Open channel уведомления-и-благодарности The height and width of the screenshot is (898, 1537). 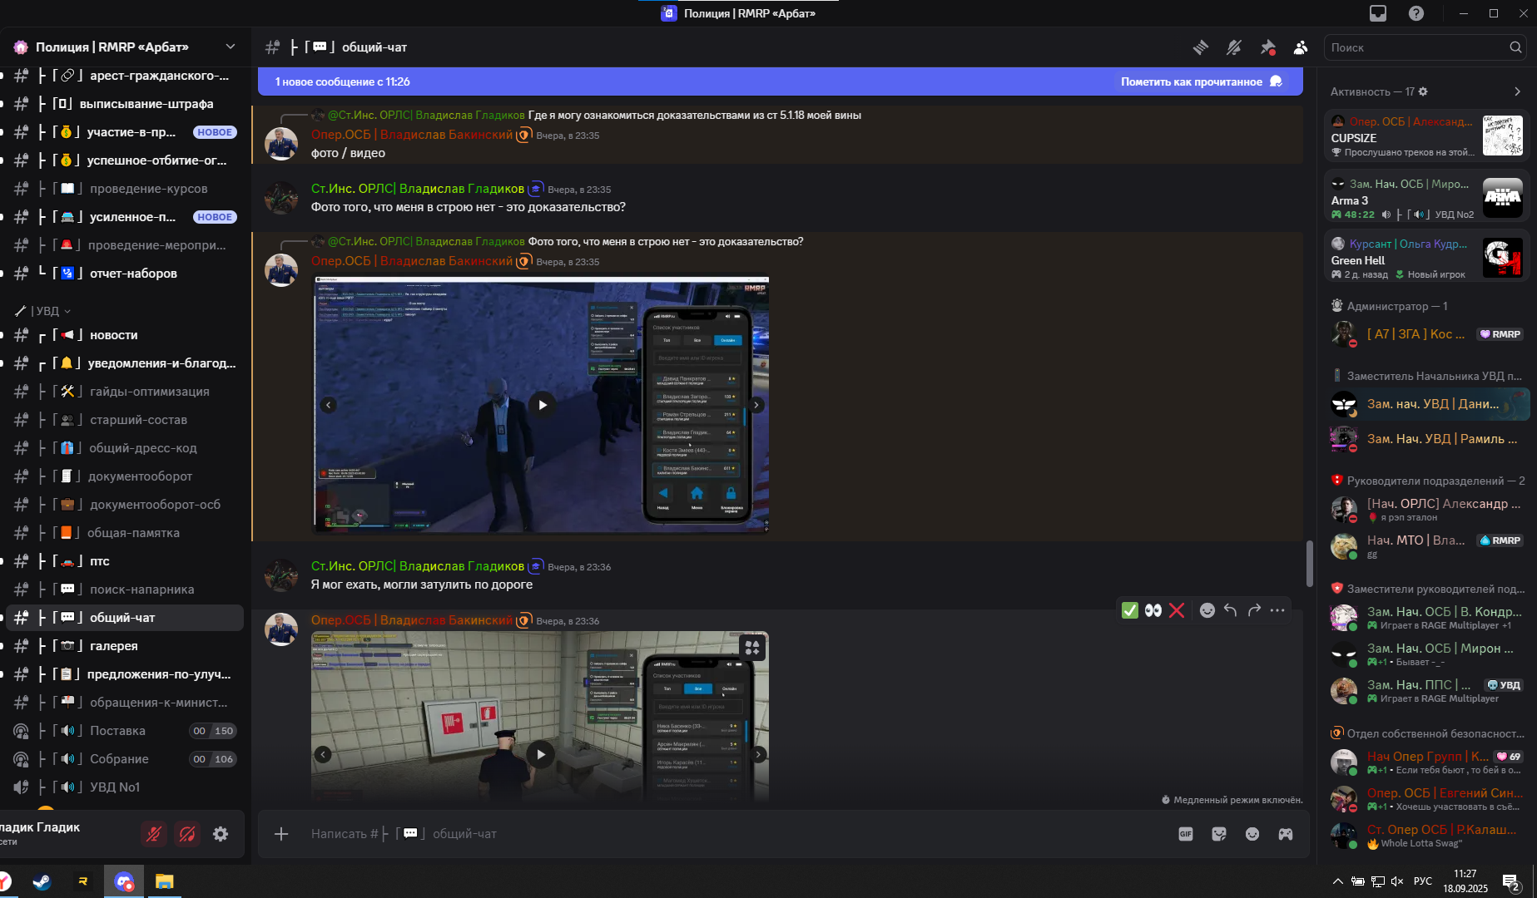tap(125, 363)
